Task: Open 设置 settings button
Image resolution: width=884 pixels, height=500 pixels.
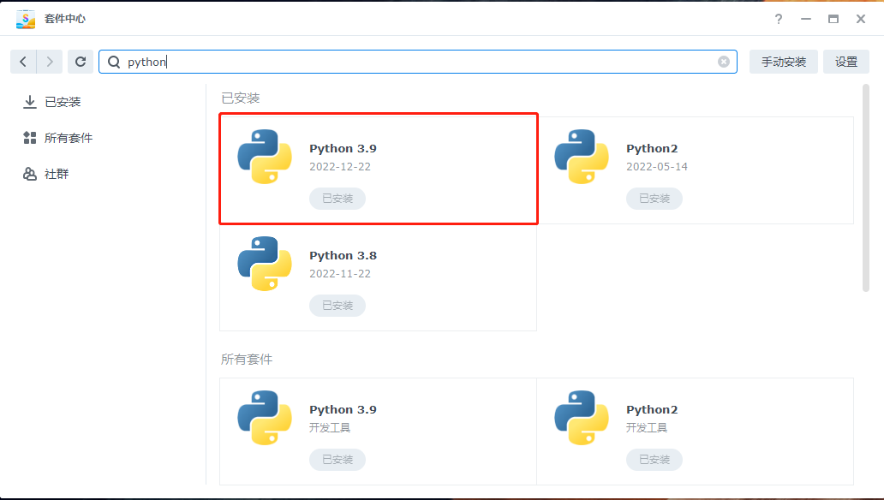Action: pos(846,62)
